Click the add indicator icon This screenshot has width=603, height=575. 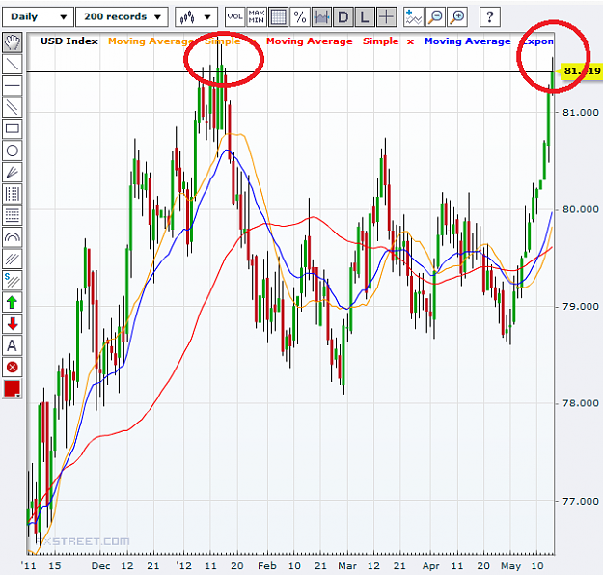click(413, 17)
